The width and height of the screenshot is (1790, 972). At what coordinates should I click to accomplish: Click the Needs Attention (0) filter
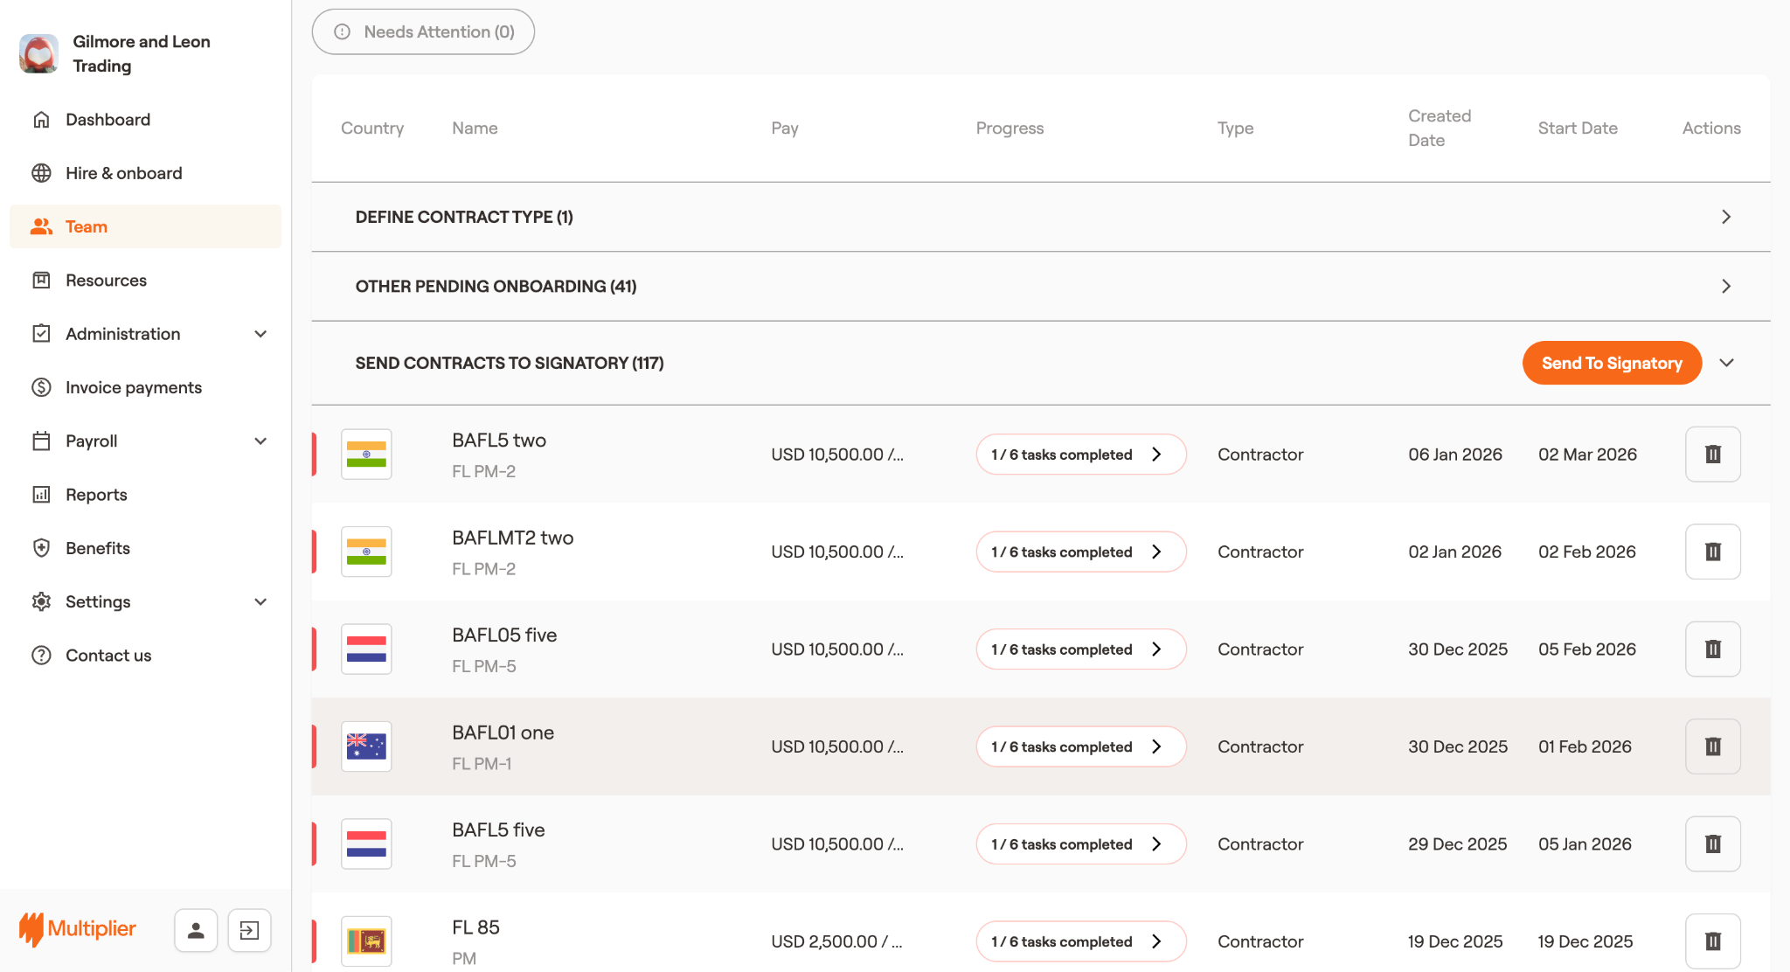(x=423, y=32)
